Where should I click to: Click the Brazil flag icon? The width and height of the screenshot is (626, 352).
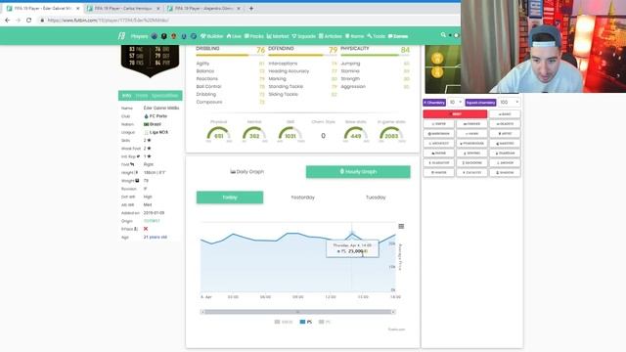pos(146,124)
